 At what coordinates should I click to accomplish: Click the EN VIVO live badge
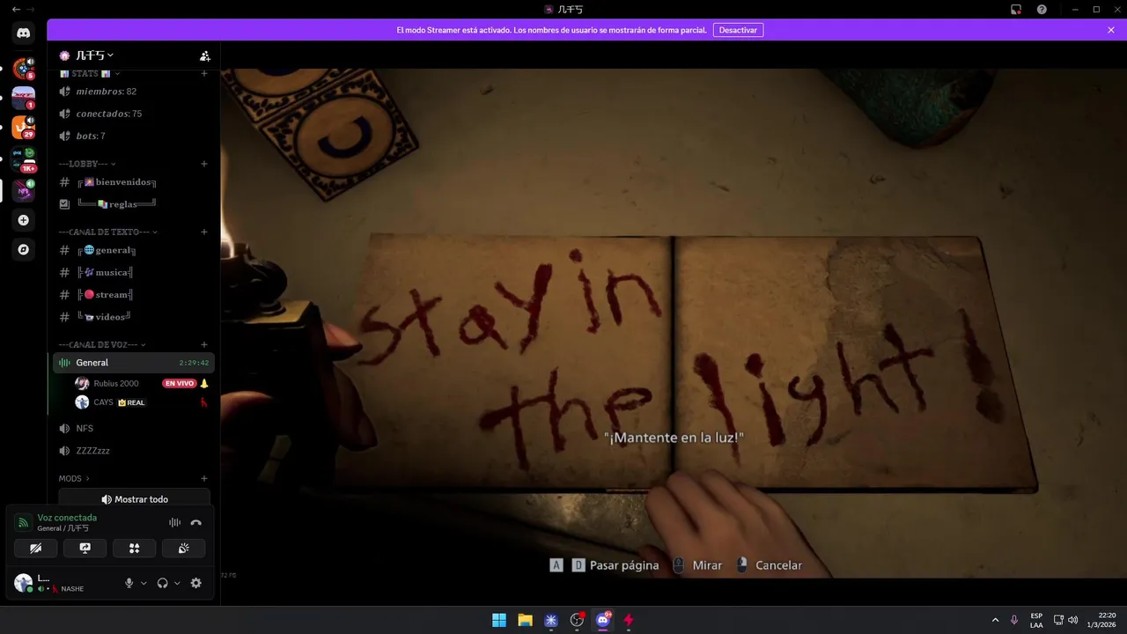(179, 383)
